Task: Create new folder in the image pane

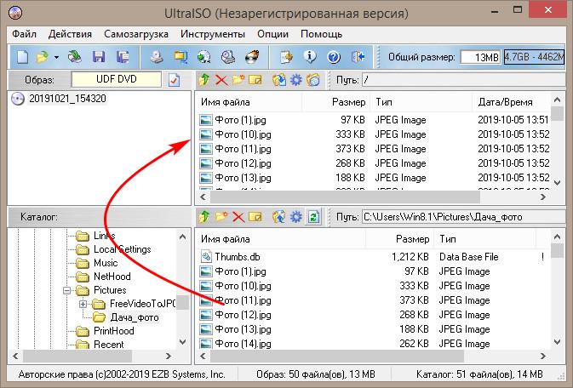Action: point(238,80)
